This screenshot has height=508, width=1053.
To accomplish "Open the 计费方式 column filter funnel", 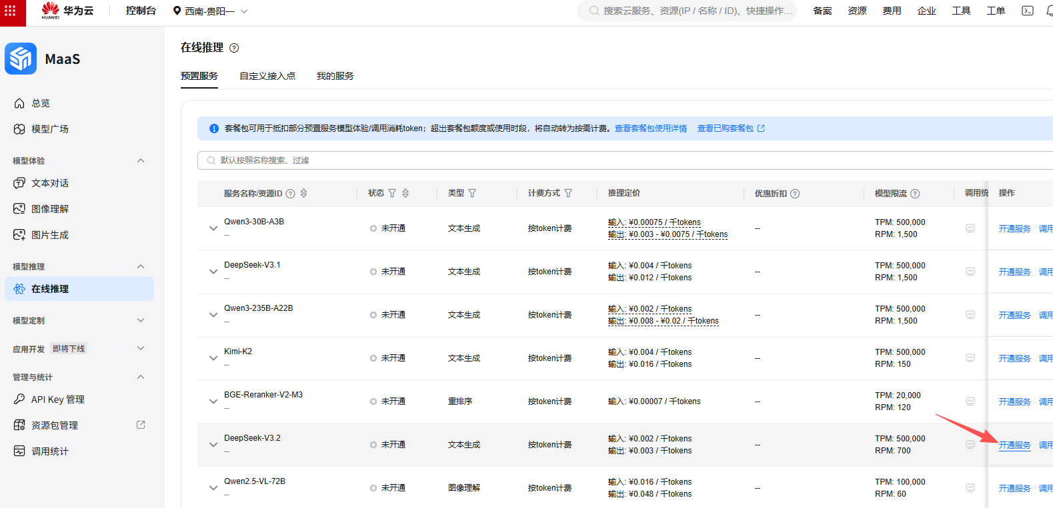I will (x=568, y=193).
